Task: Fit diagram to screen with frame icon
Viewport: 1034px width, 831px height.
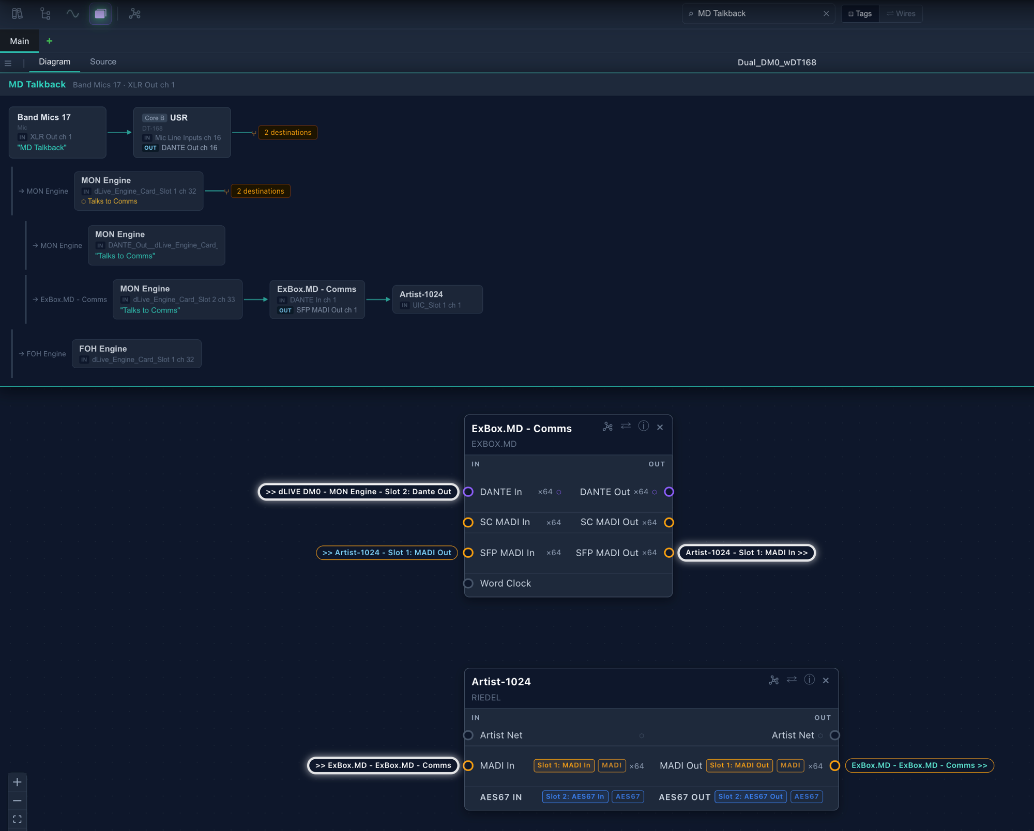Action: pos(17,819)
